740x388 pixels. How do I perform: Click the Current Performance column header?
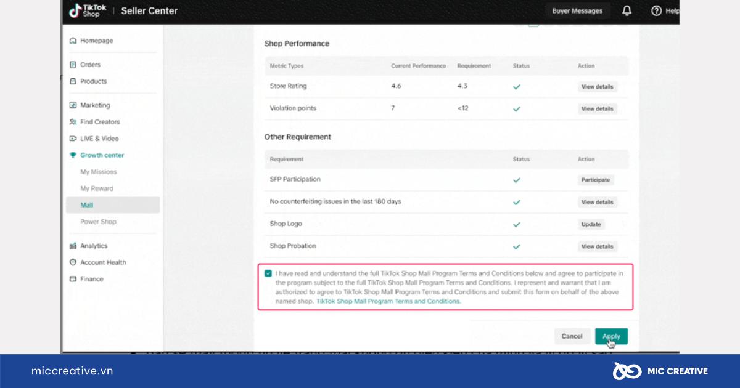(418, 66)
